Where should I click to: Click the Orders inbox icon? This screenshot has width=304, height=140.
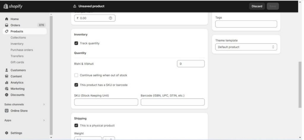7,25
